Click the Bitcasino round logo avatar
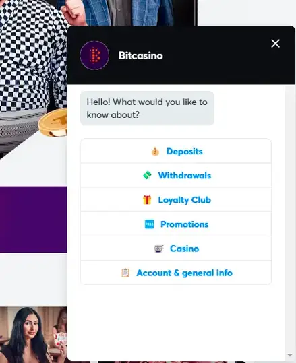 point(94,55)
